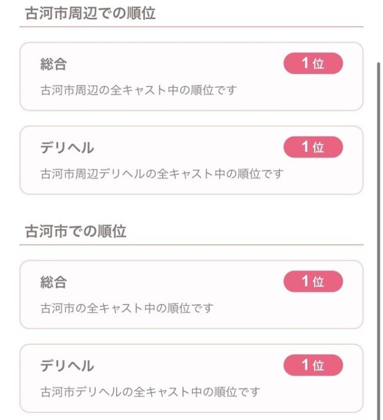This screenshot has width=383, height=420.
Task: Click the text 古河市周辺デリヘルの全キャスト中の順位です
Action: coord(161,174)
